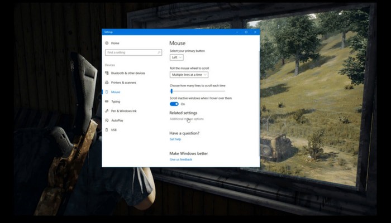Click the Typing keyboard icon
This screenshot has height=223, width=391.
(x=107, y=101)
